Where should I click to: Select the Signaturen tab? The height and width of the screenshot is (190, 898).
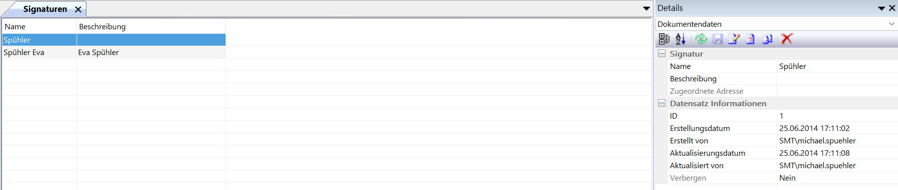pos(45,9)
